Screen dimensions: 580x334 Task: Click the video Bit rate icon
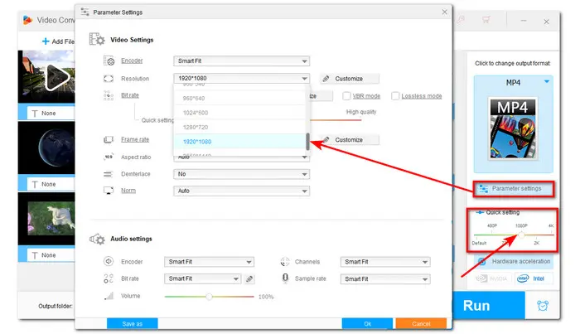(x=109, y=95)
